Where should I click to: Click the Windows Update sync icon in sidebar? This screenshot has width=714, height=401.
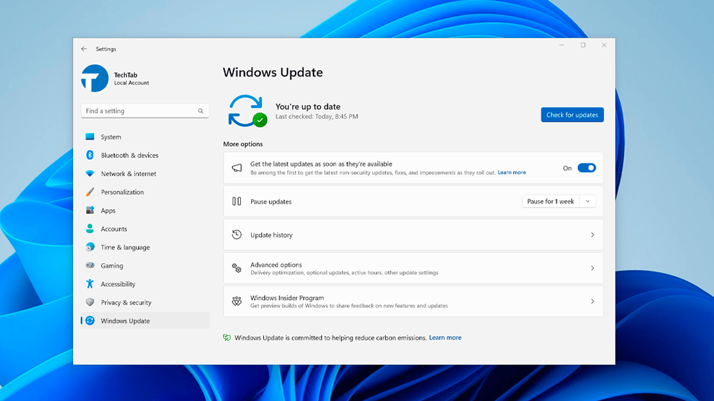click(90, 321)
